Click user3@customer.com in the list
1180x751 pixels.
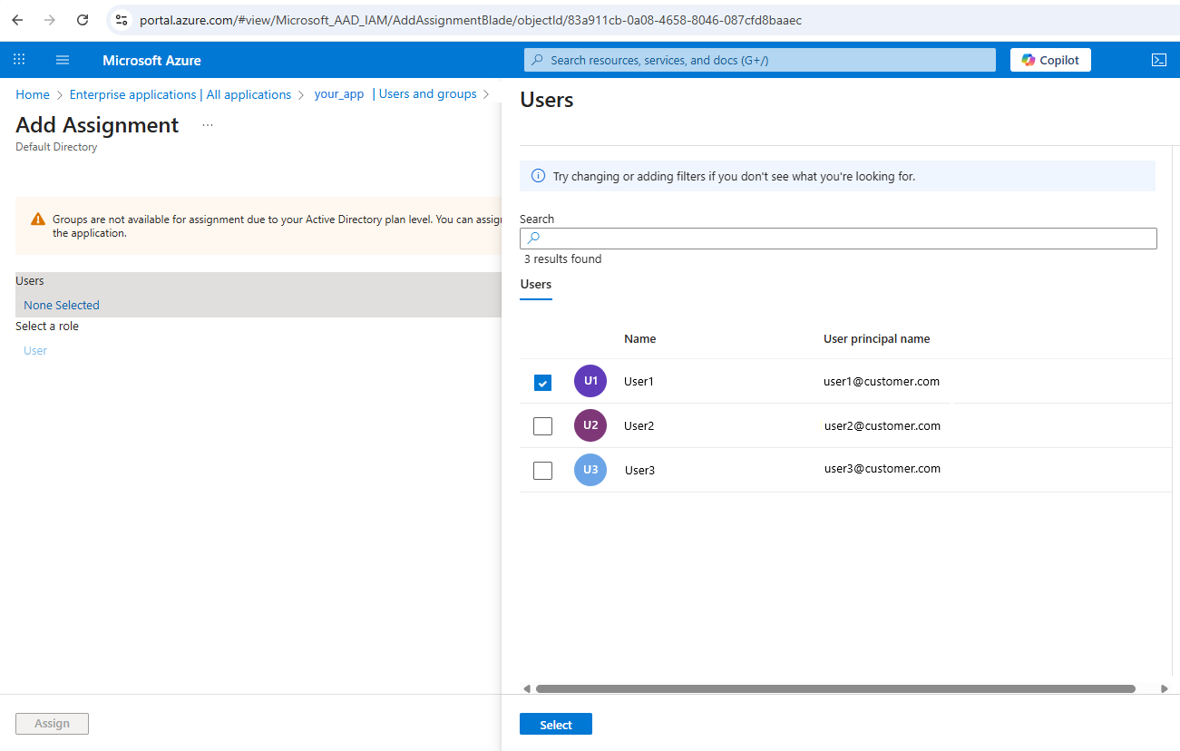tap(882, 469)
